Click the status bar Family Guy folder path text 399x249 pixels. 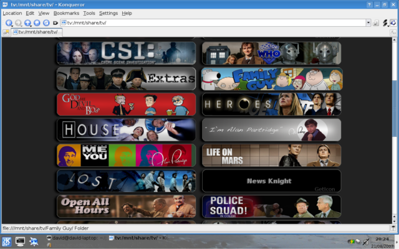(46, 228)
